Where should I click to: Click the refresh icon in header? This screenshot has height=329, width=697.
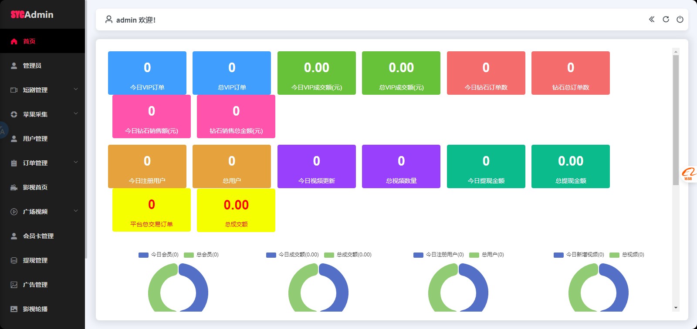pos(666,19)
